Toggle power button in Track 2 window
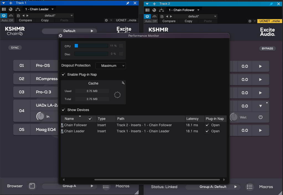Viewport: 283px width, 195px height. click(147, 16)
